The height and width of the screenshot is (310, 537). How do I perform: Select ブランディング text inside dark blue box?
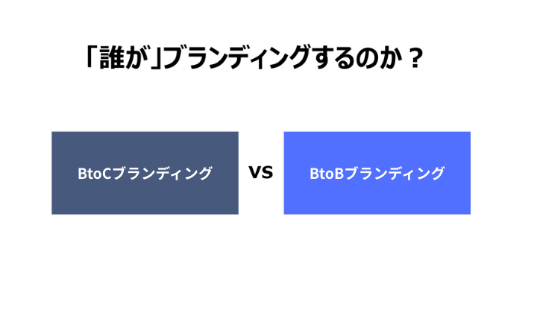(162, 174)
